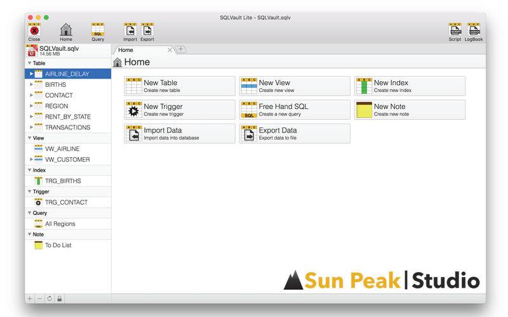
Task: Click the Home toolbar icon
Action: 66,30
